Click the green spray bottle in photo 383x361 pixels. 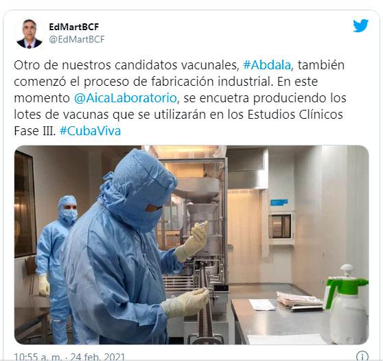pyautogui.click(x=347, y=304)
